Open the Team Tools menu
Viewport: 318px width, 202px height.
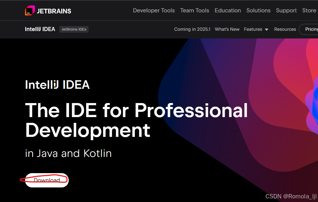tap(195, 10)
